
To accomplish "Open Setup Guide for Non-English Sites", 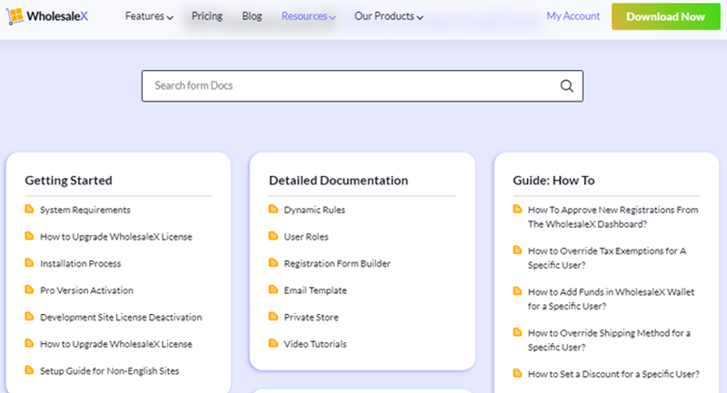I will [109, 371].
